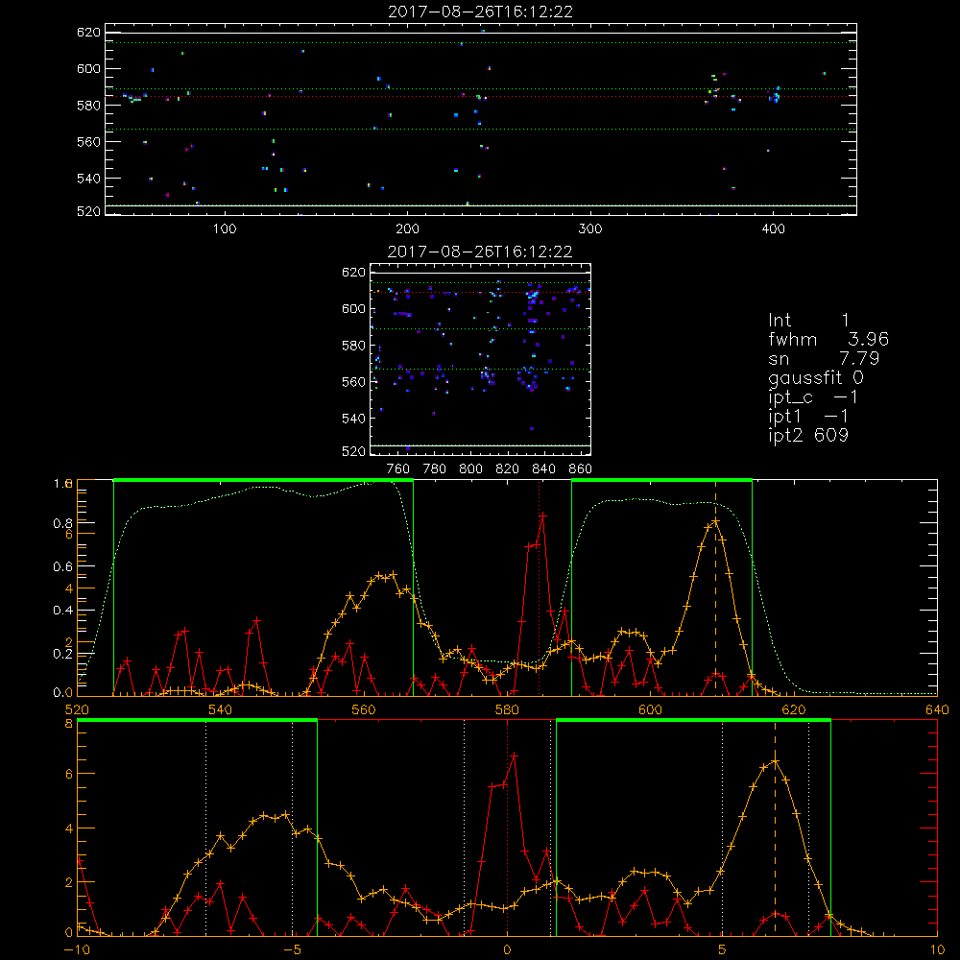Select the 'fwhm 3.96' readout value

click(868, 339)
